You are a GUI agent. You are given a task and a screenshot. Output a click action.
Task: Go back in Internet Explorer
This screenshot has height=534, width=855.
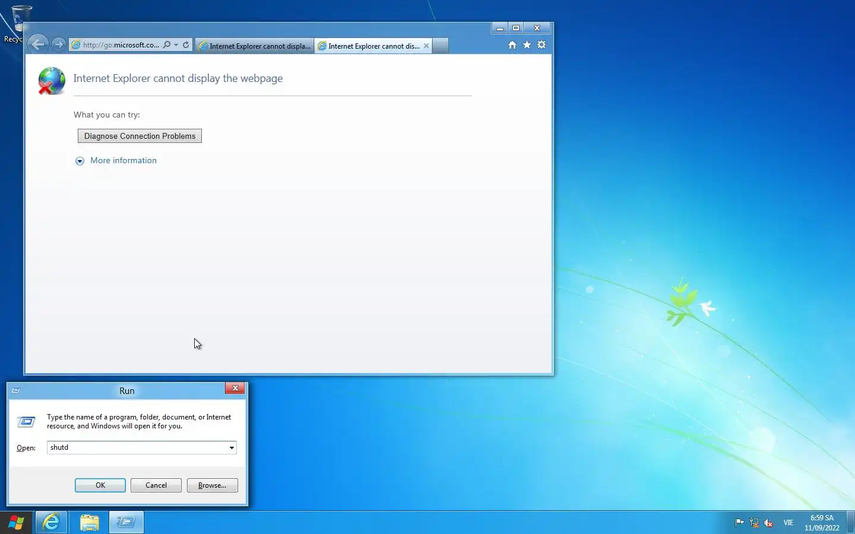[37, 44]
